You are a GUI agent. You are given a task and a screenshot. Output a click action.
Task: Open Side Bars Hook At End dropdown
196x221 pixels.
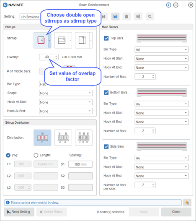(x=162, y=176)
